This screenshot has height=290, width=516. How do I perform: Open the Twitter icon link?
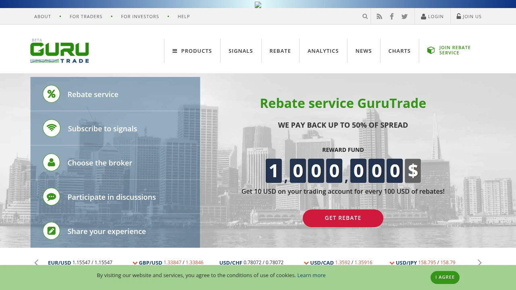coord(404,17)
